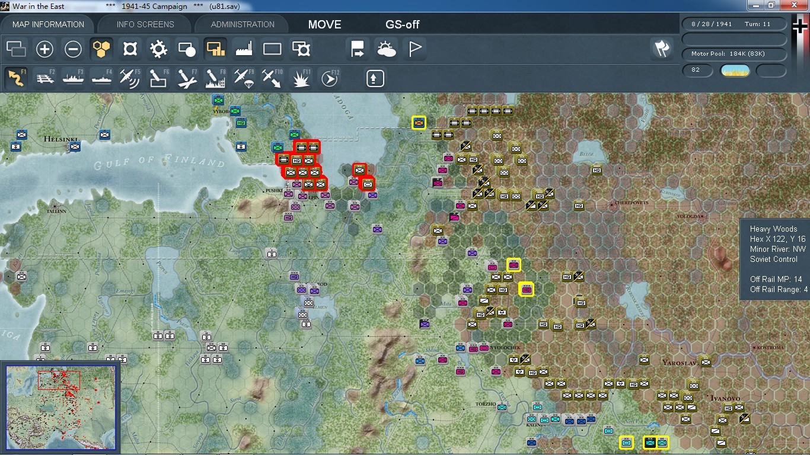Image resolution: width=810 pixels, height=455 pixels.
Task: Select HQ counter west of Cherepovets label
Action: coord(579,206)
